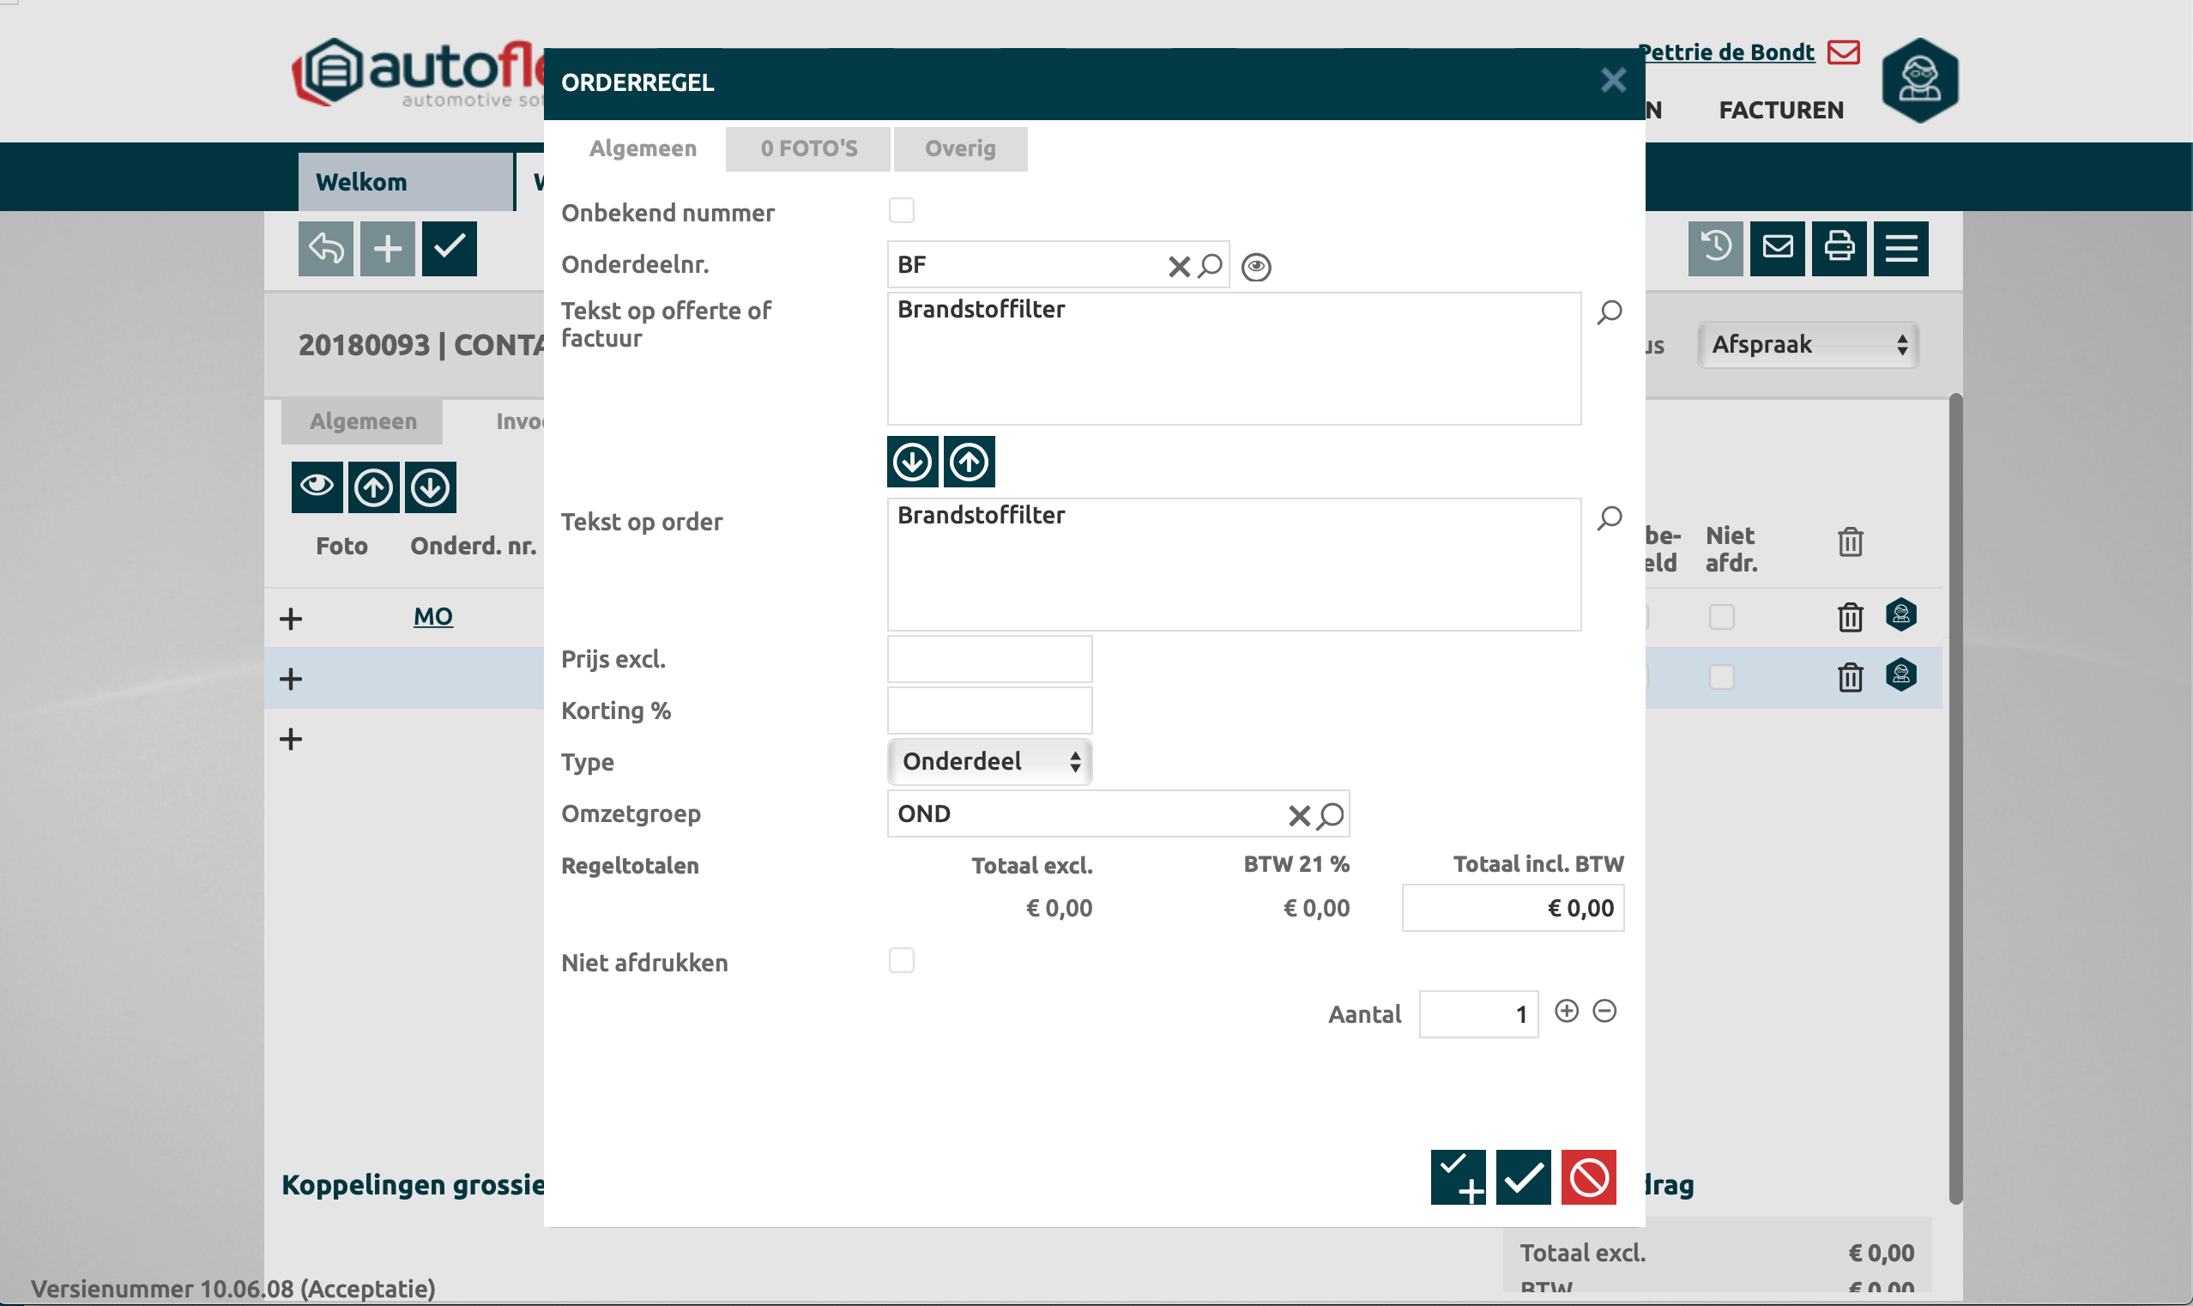This screenshot has width=2193, height=1306.
Task: Open the hamburger menu icon
Action: point(1900,247)
